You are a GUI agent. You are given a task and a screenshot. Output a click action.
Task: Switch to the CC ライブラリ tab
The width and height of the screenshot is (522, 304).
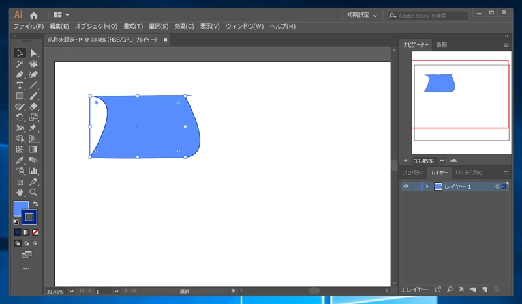[x=468, y=173]
